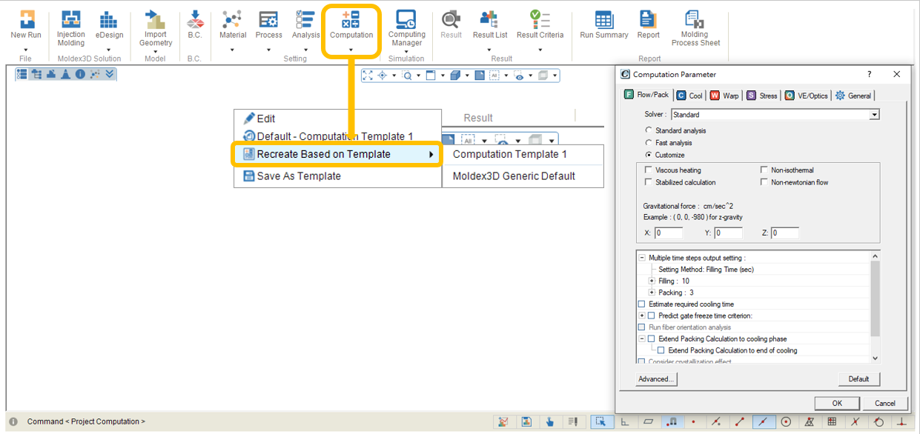920x434 pixels.
Task: Click the circle center snap icon
Action: 786,421
